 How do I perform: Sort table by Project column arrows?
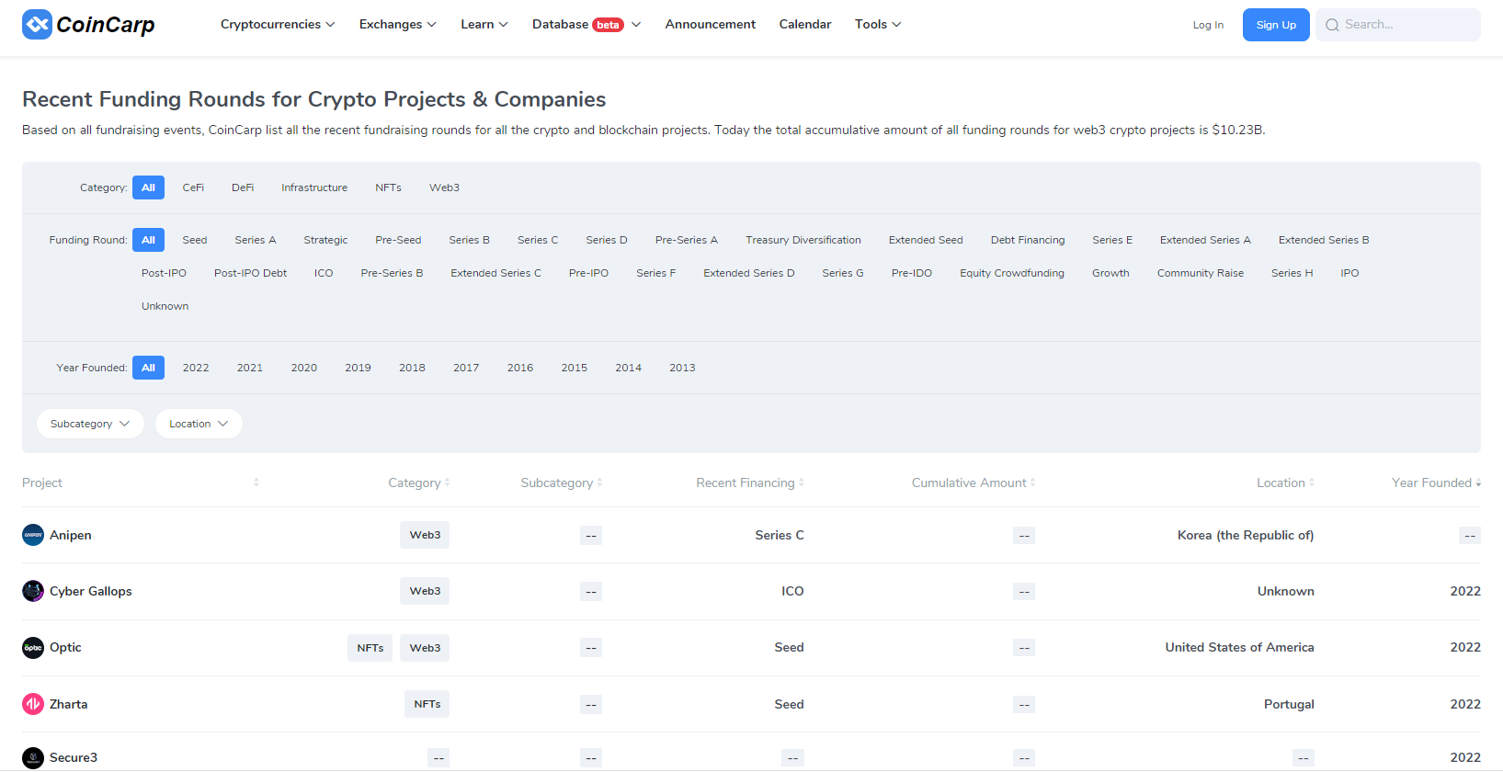(x=256, y=482)
